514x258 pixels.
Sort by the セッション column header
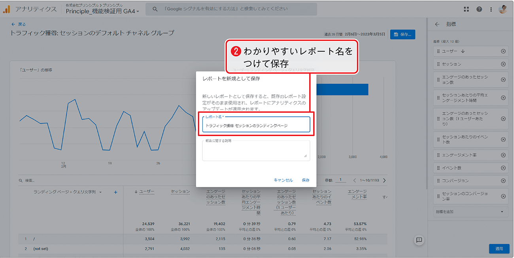pos(180,192)
